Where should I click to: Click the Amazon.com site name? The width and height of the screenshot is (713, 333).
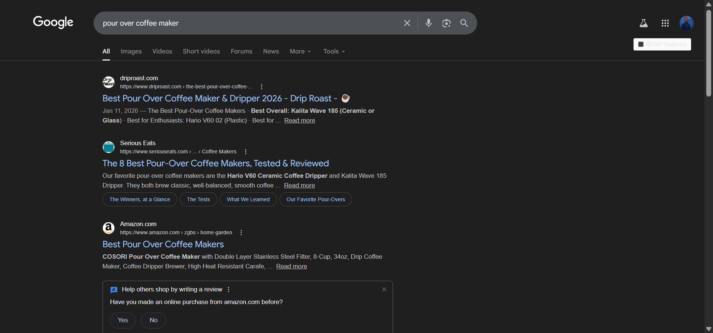pyautogui.click(x=138, y=224)
